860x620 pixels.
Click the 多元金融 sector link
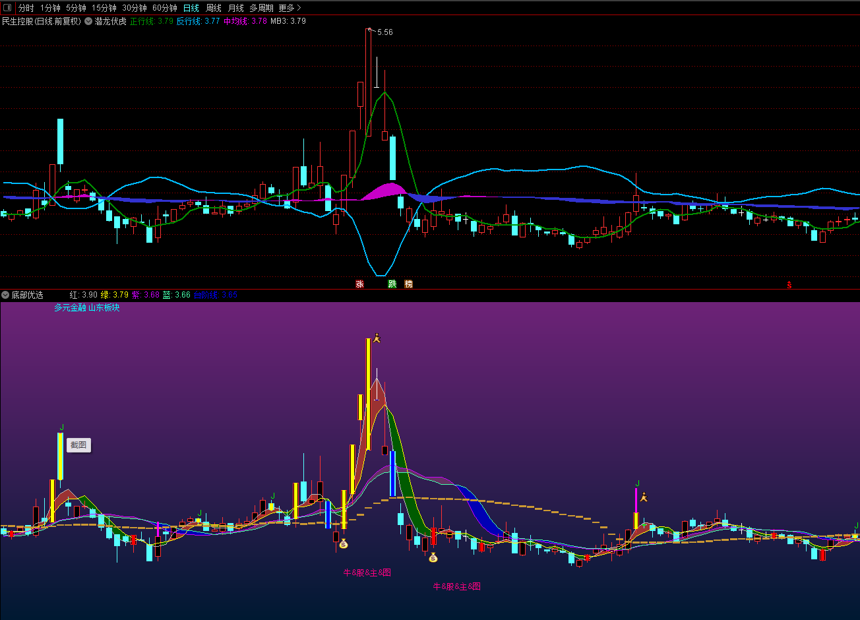click(70, 307)
